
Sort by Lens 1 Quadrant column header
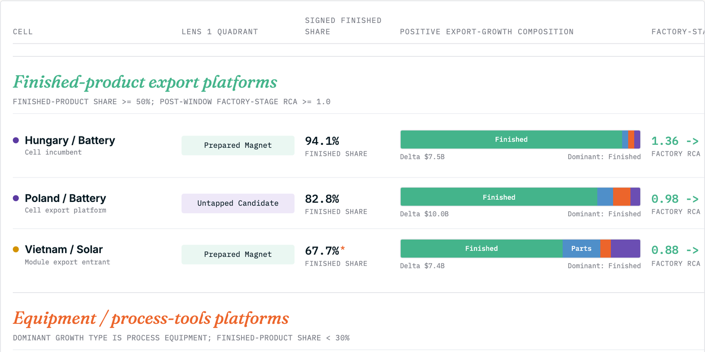click(x=220, y=32)
